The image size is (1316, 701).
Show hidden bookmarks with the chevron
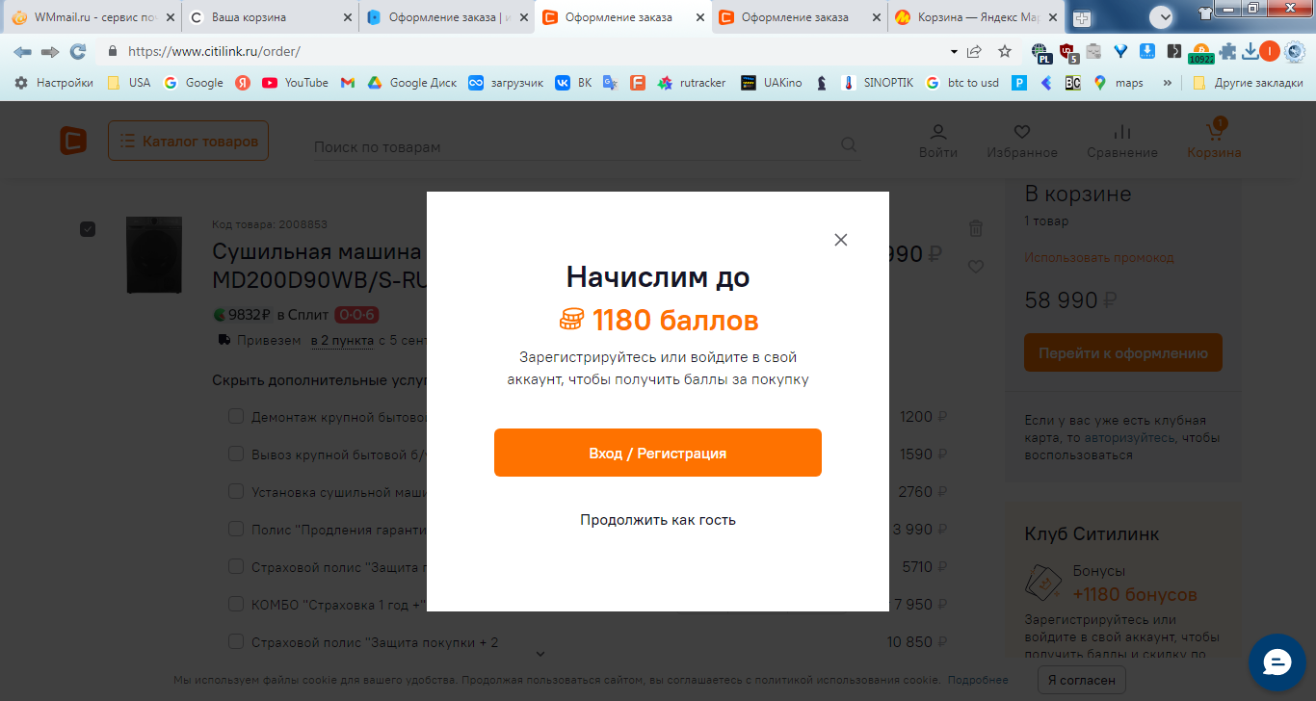[1168, 83]
